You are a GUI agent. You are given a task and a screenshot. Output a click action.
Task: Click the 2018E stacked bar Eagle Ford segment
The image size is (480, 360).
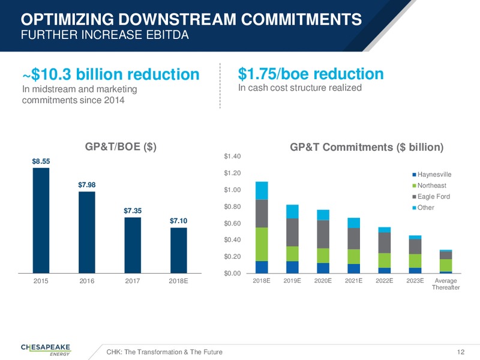pos(262,214)
